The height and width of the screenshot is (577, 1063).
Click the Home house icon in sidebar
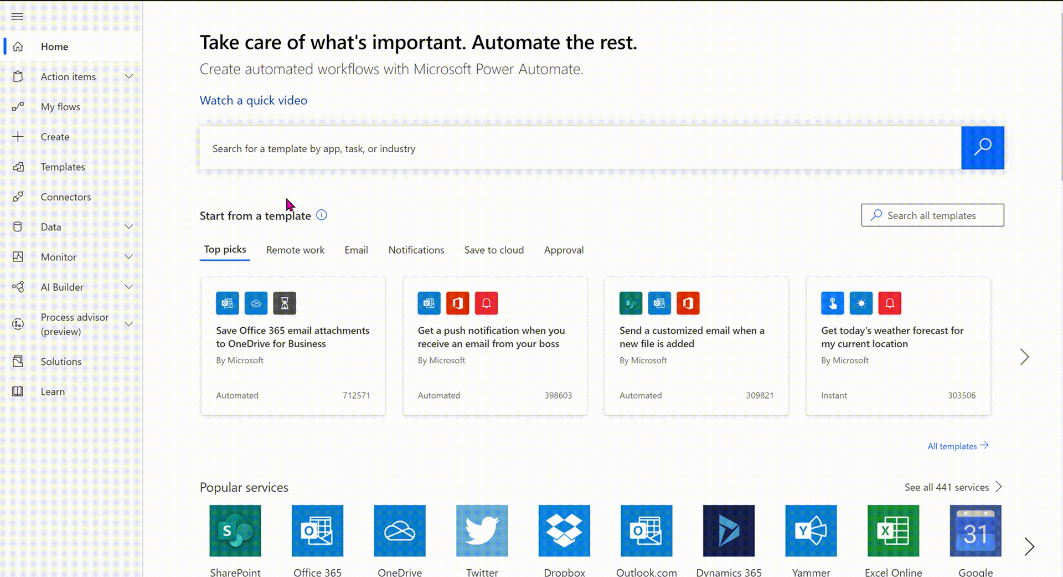[x=18, y=47]
